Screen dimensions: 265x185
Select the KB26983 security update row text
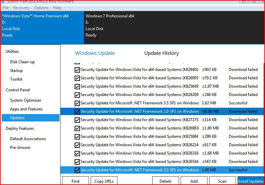coord(140,128)
